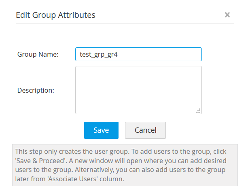Close the Edit Group Attributes dialog
The height and width of the screenshot is (193, 250).
click(227, 15)
